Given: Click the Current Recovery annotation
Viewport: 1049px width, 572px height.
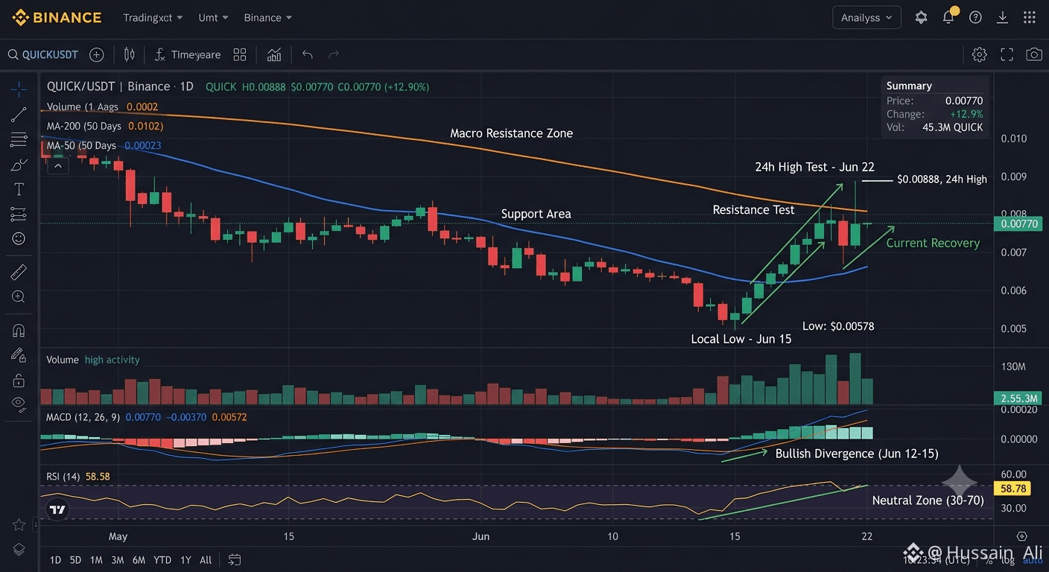Looking at the screenshot, I should point(933,243).
